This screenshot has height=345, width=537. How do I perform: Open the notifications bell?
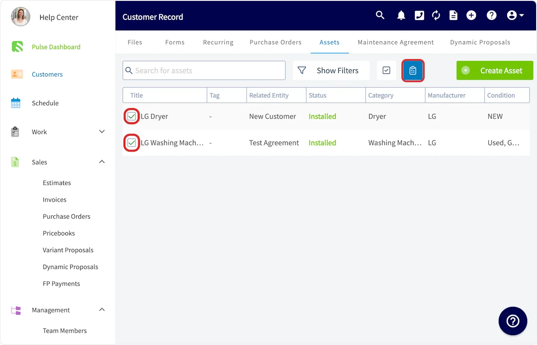(x=401, y=16)
